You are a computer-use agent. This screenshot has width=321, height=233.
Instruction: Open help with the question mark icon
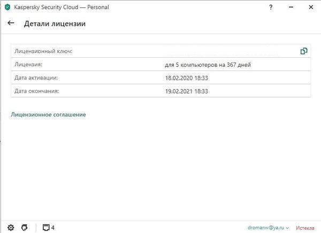pos(271,7)
